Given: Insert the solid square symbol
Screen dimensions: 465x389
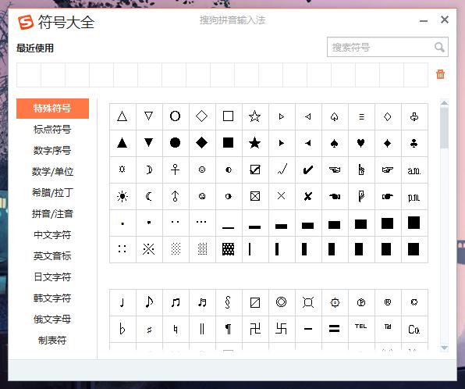Looking at the screenshot, I should 228,143.
